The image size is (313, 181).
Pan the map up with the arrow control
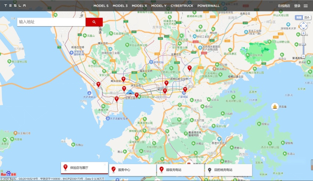click(x=303, y=23)
